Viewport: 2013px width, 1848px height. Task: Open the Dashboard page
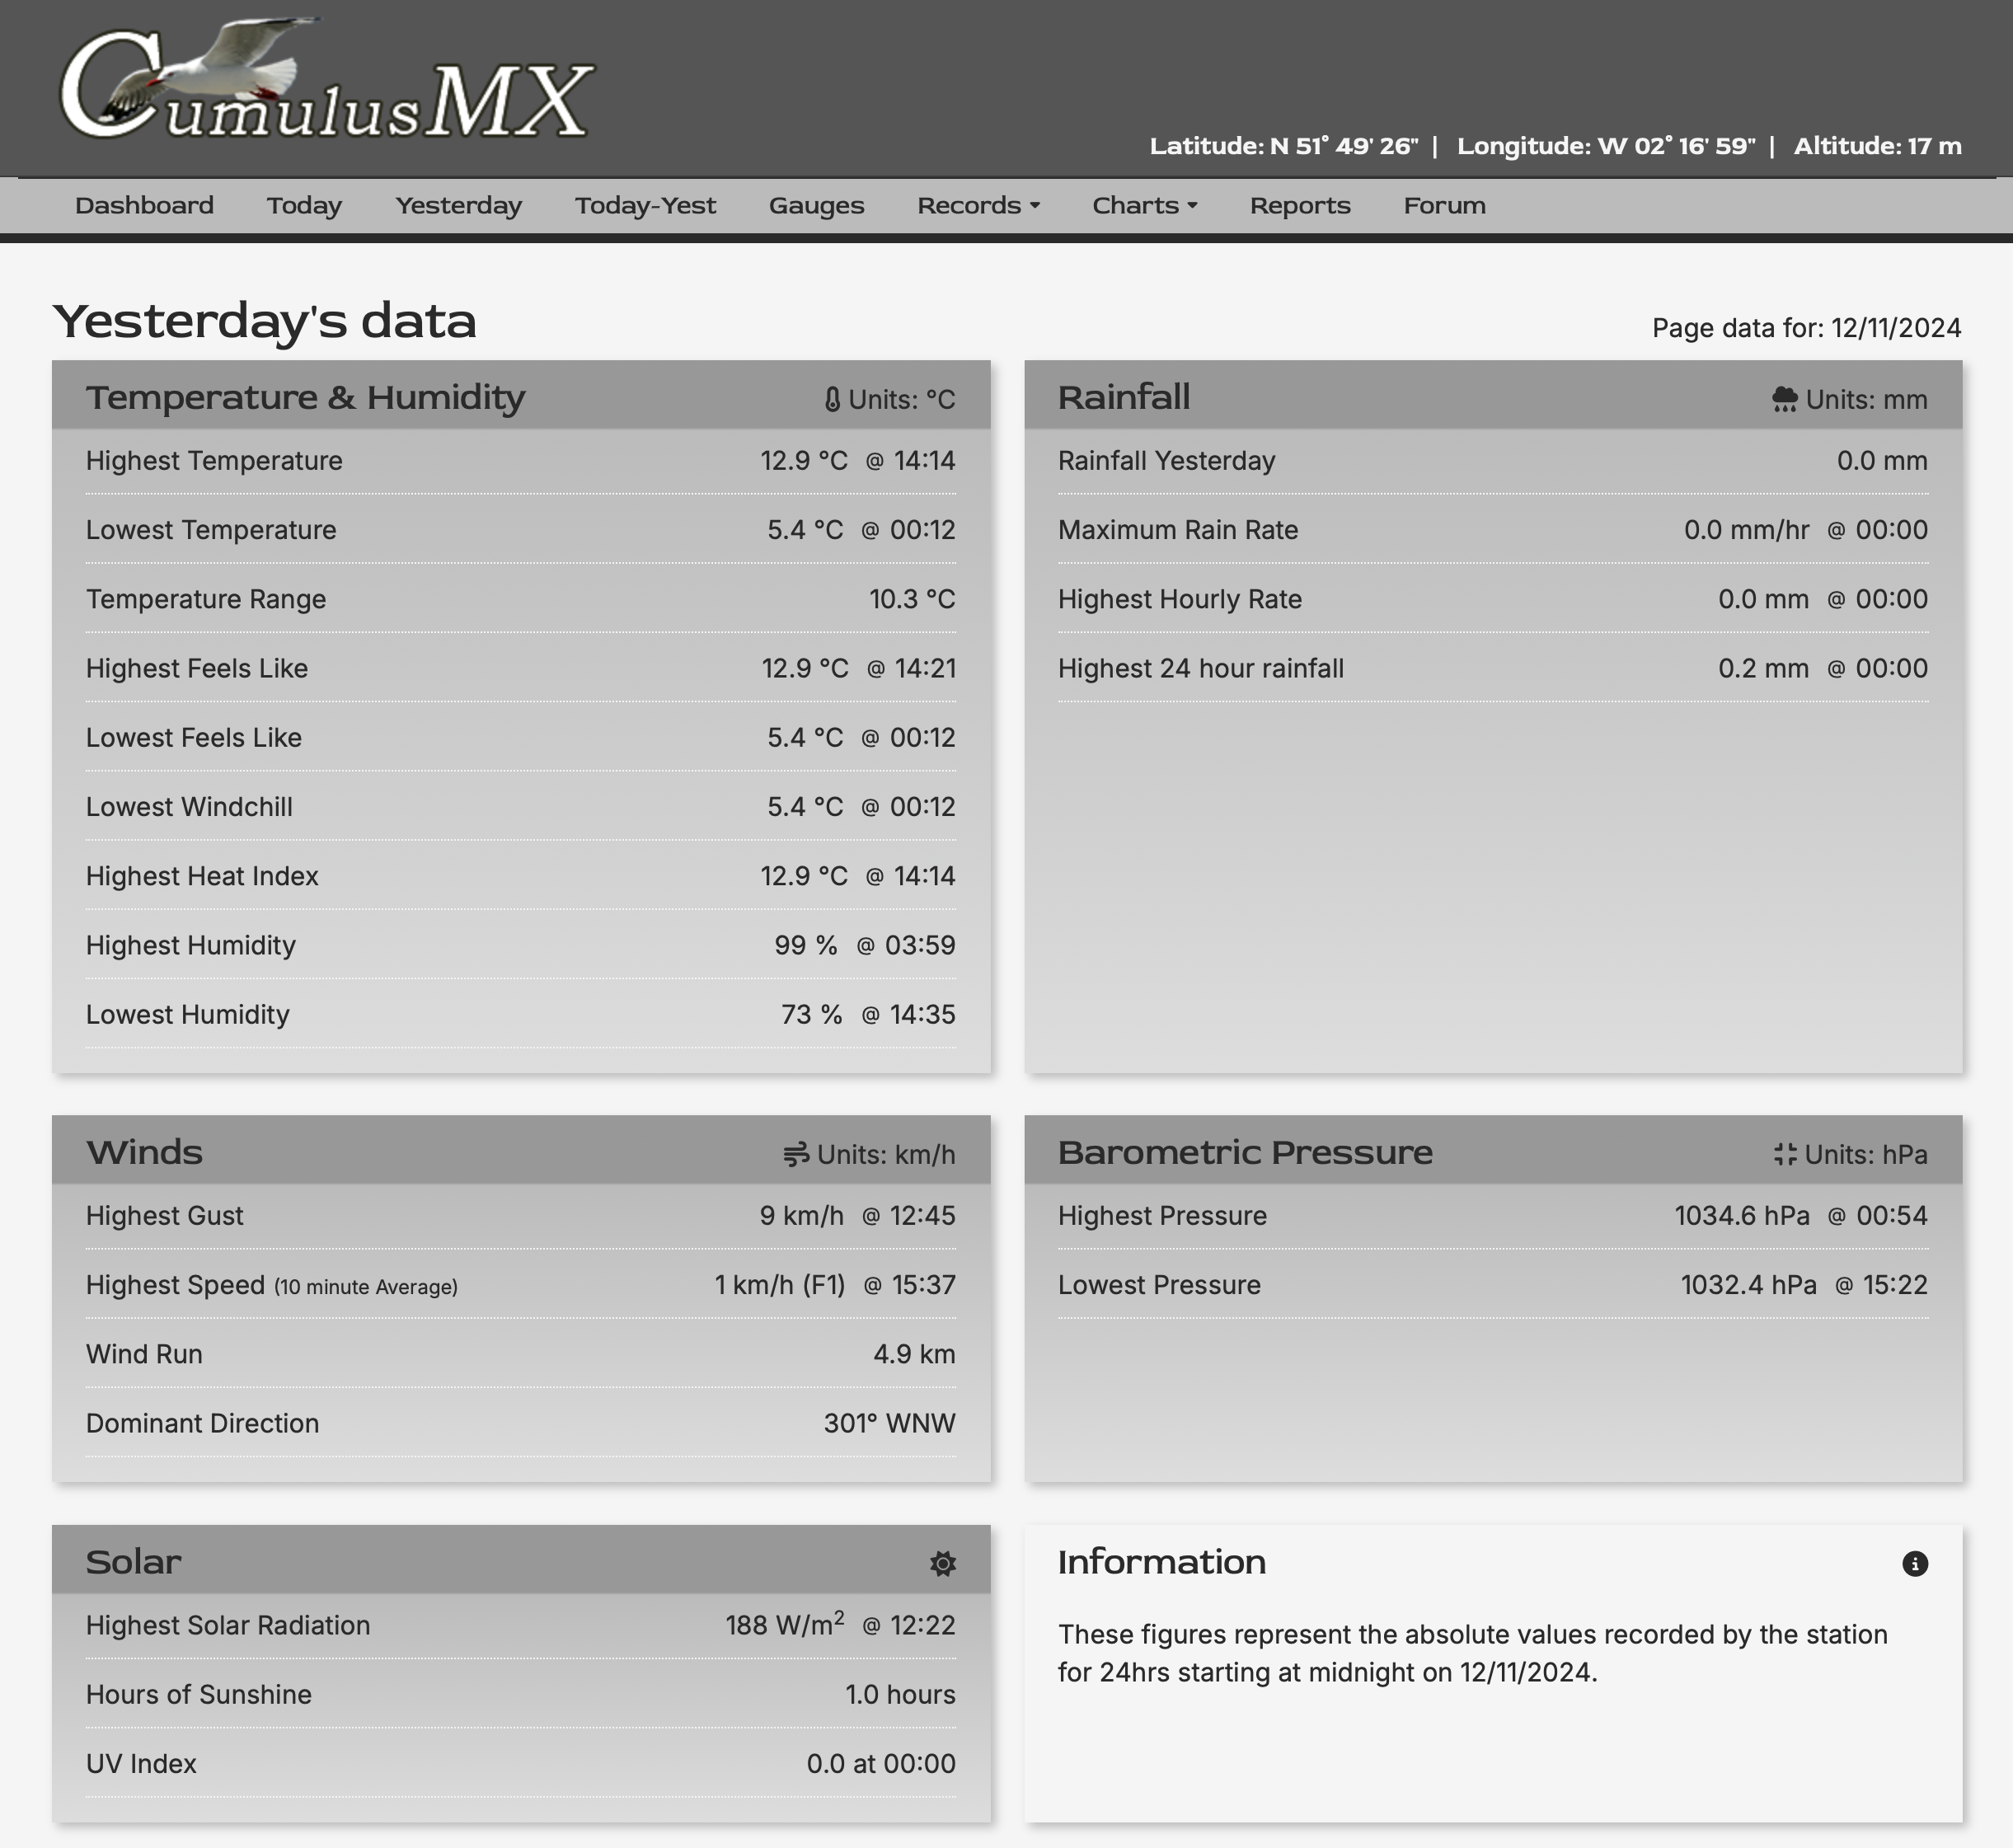144,206
